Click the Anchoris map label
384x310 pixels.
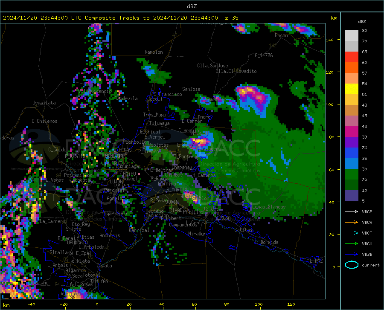tap(110, 235)
